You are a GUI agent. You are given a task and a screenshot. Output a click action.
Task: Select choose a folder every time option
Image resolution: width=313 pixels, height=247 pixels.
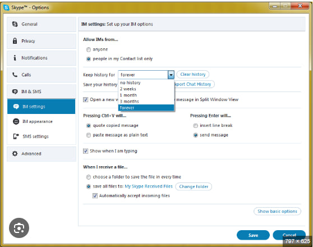pos(89,177)
